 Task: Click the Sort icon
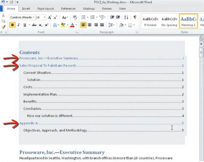(x=126, y=17)
